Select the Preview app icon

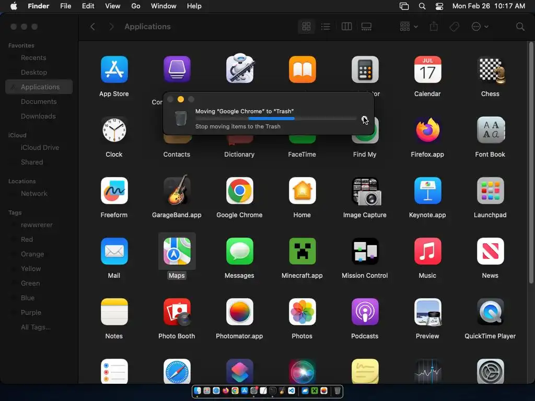coord(427,312)
